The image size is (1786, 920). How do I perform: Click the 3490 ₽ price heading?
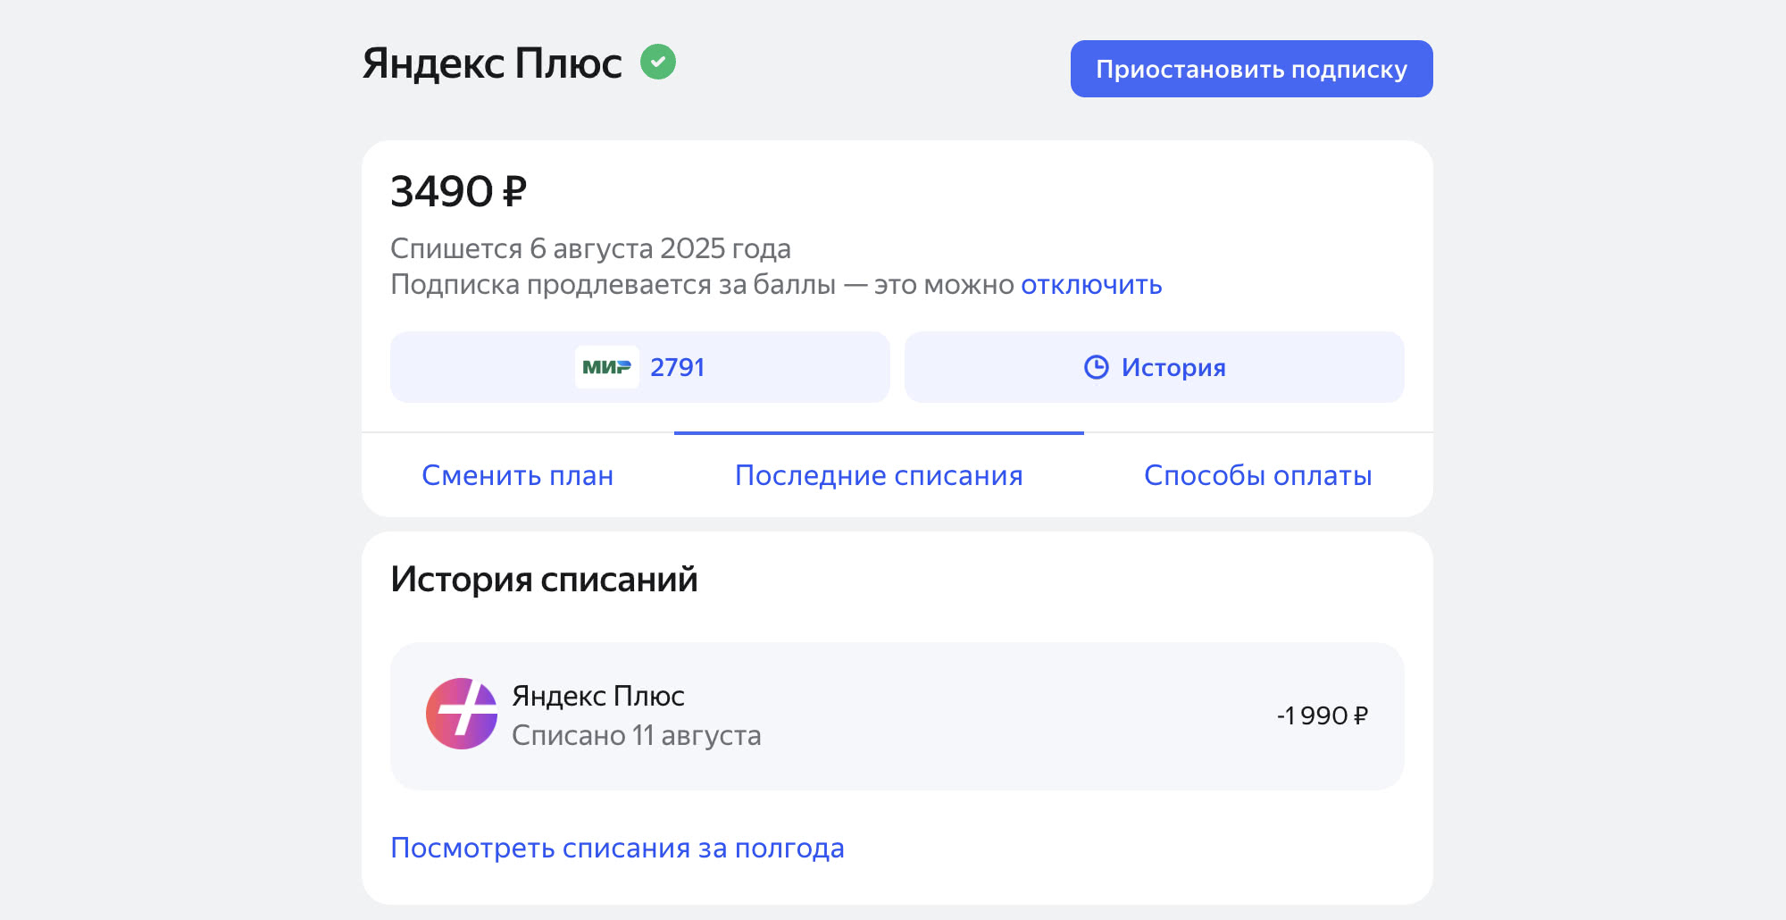[459, 191]
